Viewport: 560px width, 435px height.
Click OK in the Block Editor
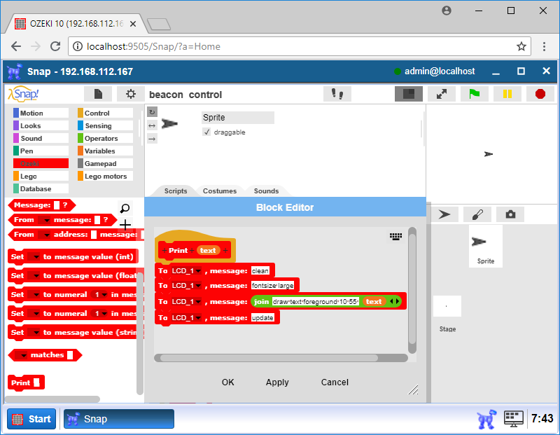click(227, 382)
